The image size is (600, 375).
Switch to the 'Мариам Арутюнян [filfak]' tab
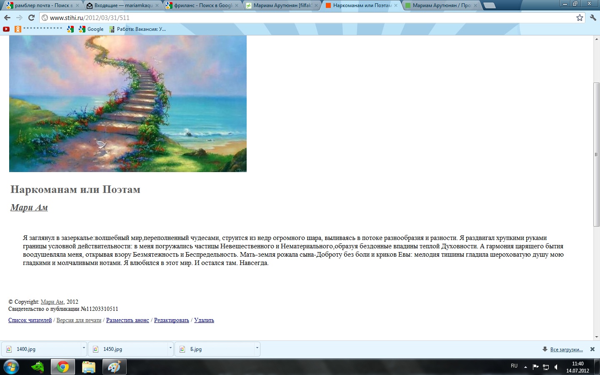[x=281, y=5]
